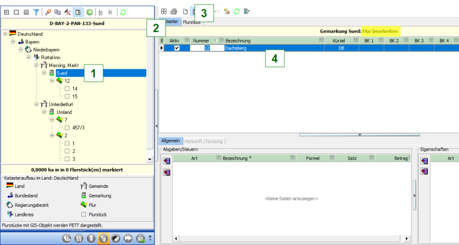Collapse the Unterdietfurt tree node
The height and width of the screenshot is (245, 459).
(x=36, y=104)
